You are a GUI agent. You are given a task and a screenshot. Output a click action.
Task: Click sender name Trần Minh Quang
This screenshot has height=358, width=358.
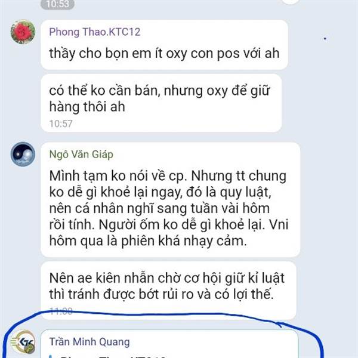pos(89,342)
